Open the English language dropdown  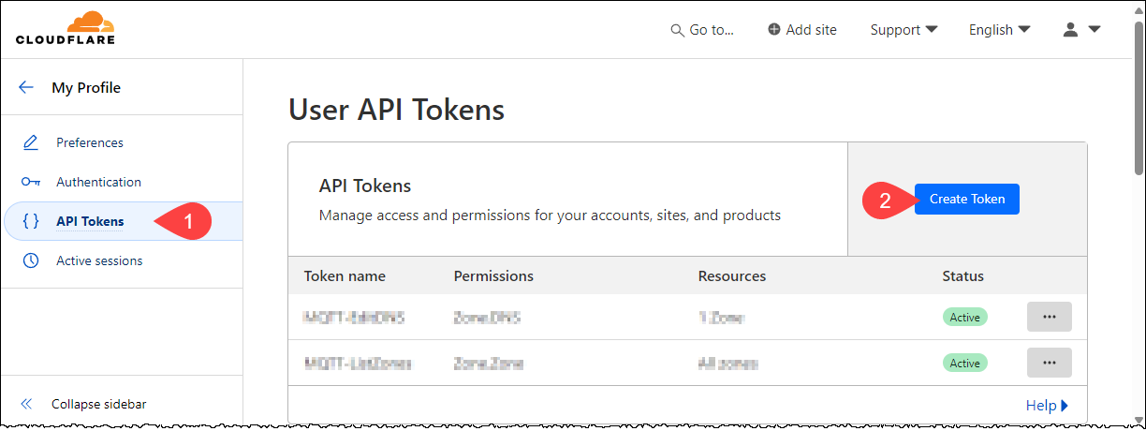tap(999, 29)
